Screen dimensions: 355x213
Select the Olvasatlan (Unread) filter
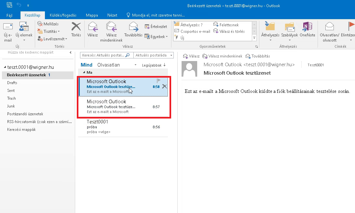coord(108,65)
